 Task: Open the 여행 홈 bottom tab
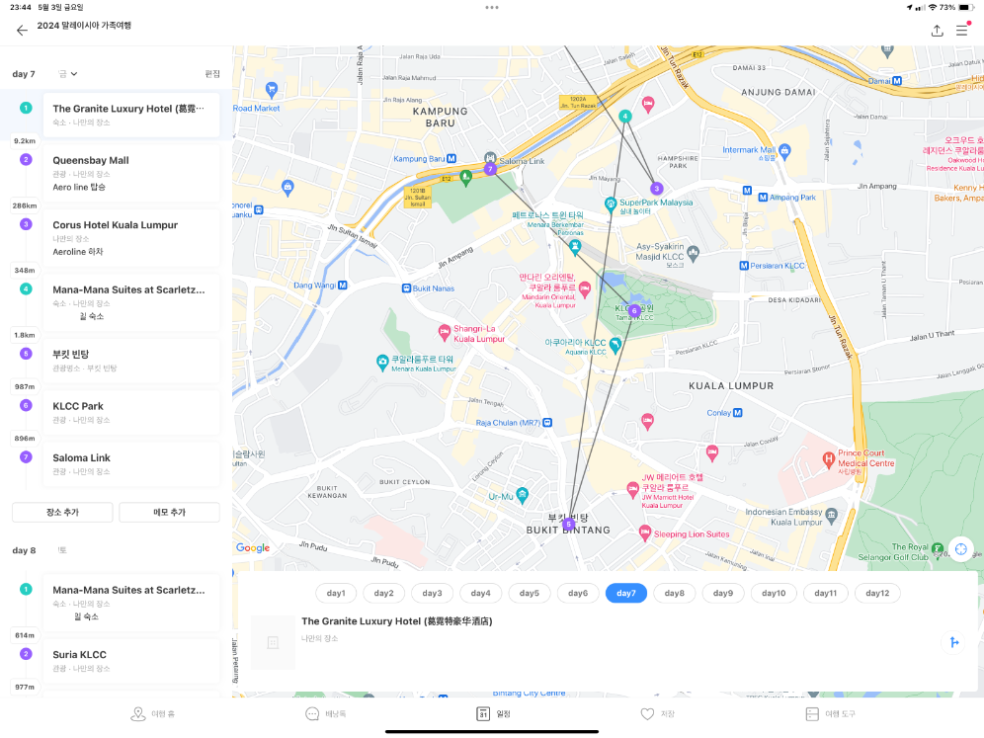pos(152,714)
